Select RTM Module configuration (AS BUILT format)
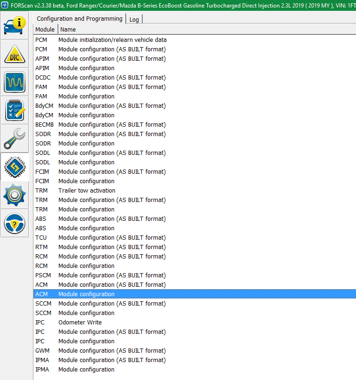356x380 pixels. tap(194, 247)
